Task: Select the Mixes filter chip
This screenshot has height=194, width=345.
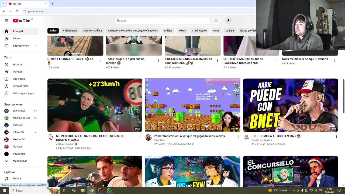Action: [x=182, y=30]
